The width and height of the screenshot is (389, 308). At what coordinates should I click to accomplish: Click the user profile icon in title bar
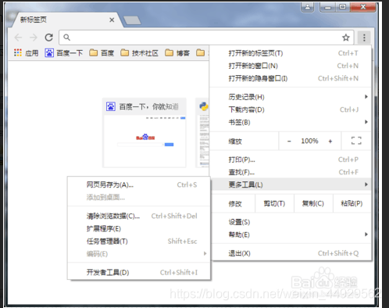click(x=308, y=7)
